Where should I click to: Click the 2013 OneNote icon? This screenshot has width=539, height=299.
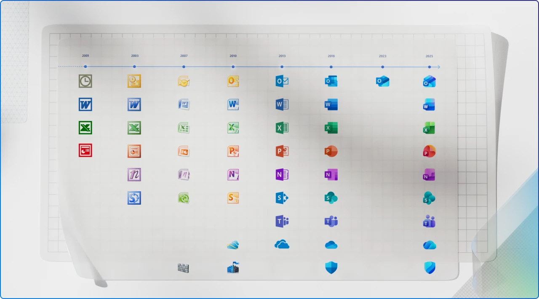(282, 174)
